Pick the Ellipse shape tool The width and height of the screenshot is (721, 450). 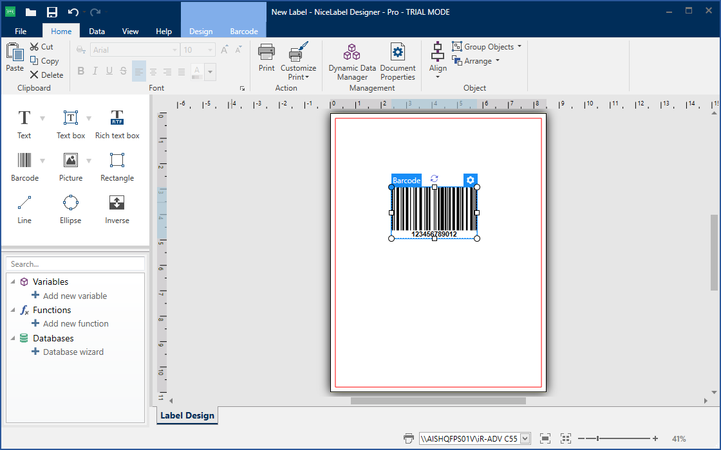point(71,209)
